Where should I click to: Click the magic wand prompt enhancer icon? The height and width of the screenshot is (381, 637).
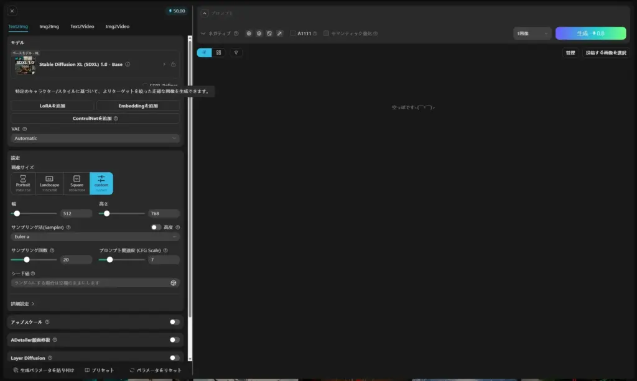tap(280, 34)
